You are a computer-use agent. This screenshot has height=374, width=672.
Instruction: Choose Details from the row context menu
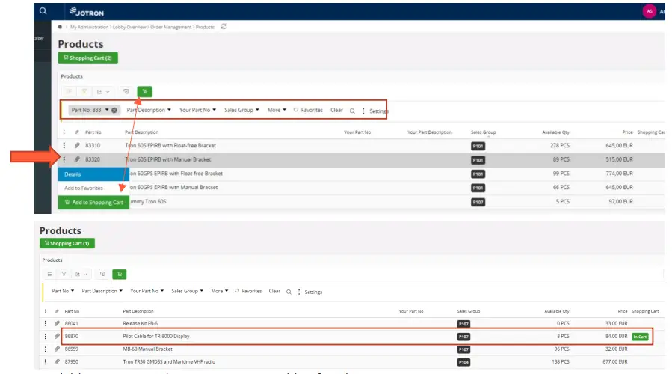point(93,174)
